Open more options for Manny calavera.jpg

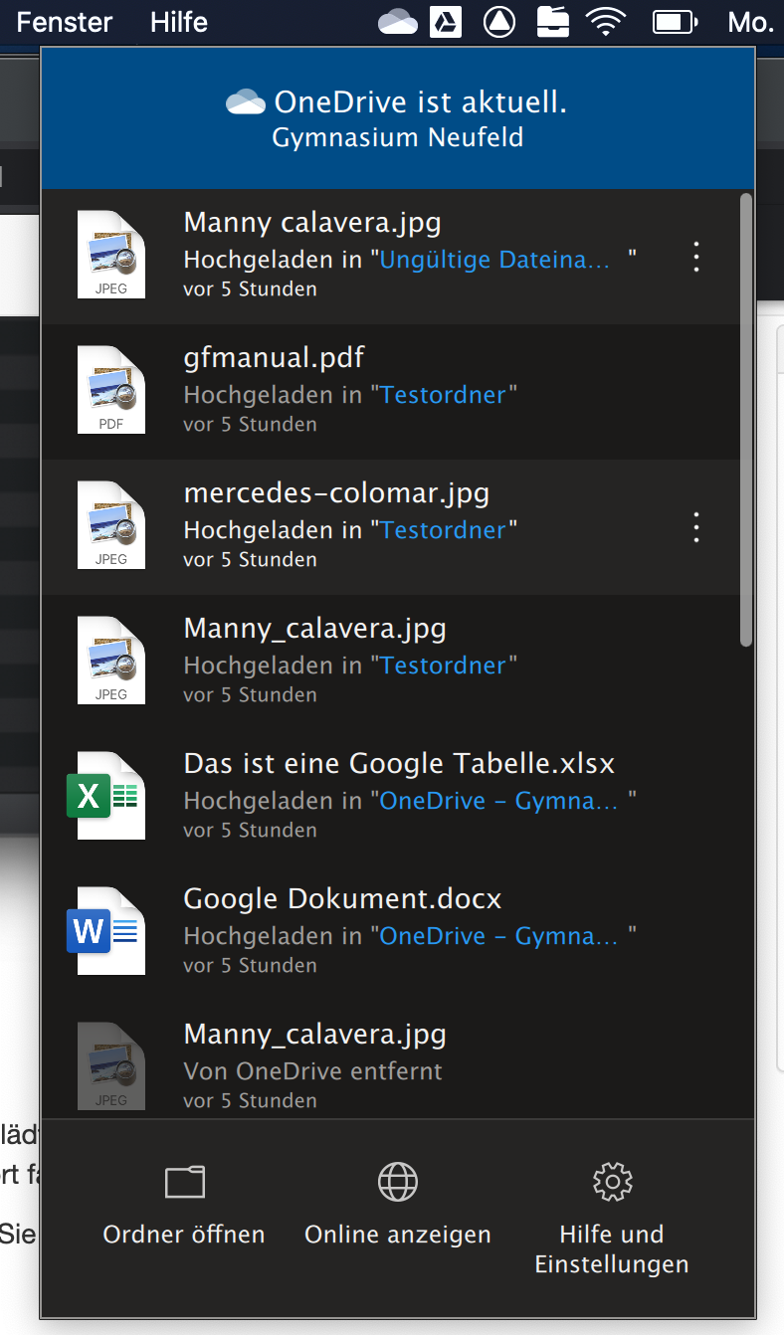pyautogui.click(x=696, y=257)
